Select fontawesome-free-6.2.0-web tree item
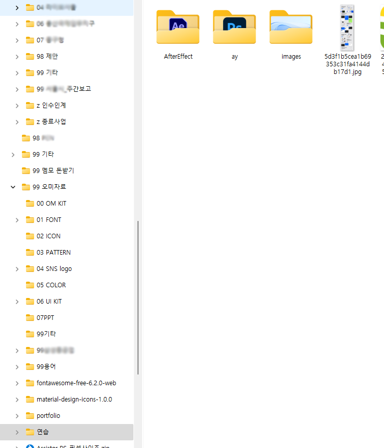Screen dimensions: 384x448 click(x=67, y=383)
